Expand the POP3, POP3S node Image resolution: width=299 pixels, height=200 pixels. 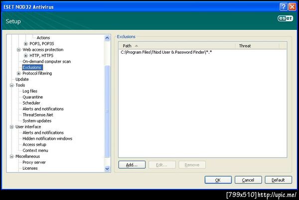25,44
